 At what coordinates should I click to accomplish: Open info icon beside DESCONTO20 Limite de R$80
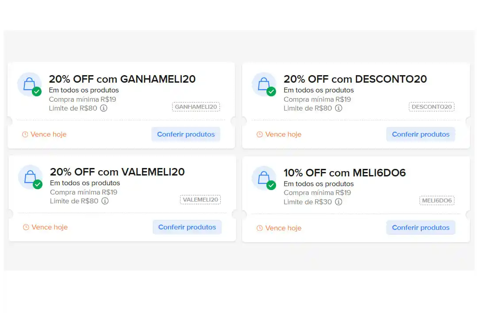[339, 108]
